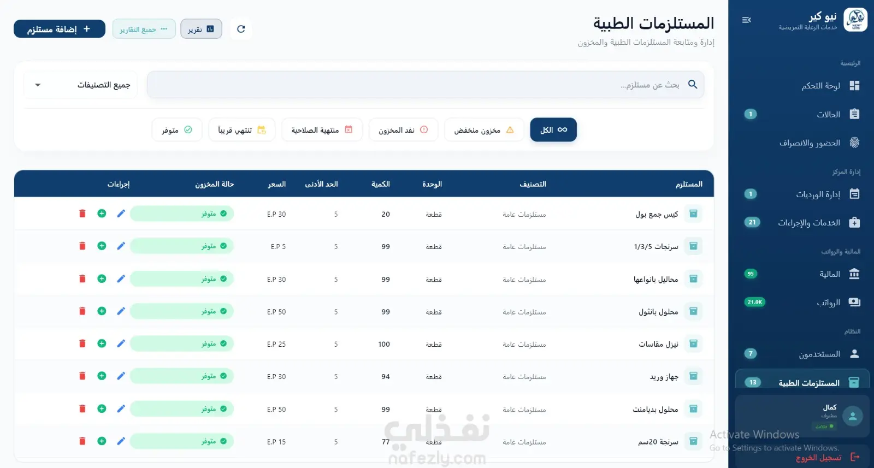
Task: Delete the سرنجات 1/3/5 row
Action: 82,246
